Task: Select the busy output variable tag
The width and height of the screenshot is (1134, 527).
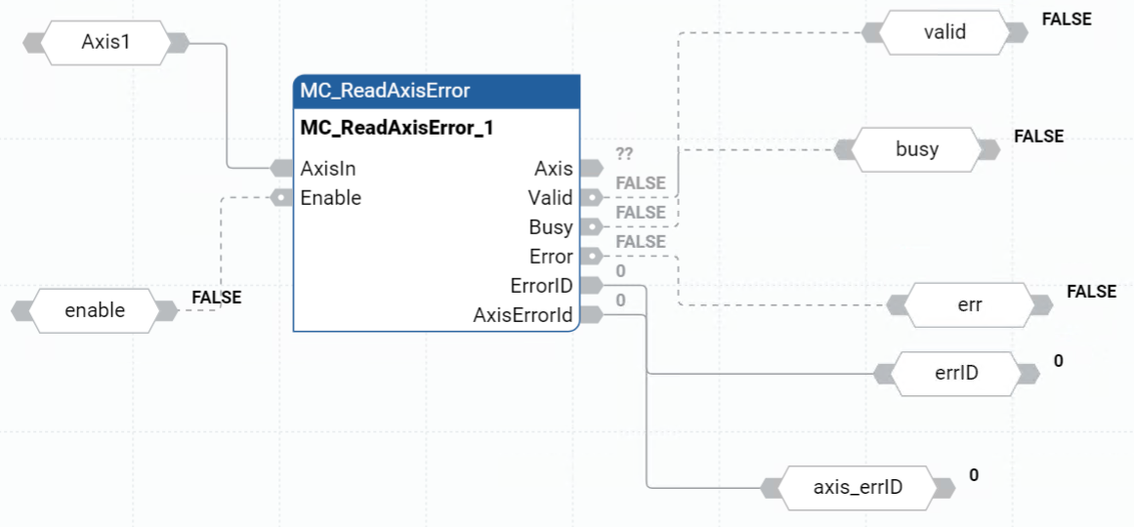Action: pos(917,149)
